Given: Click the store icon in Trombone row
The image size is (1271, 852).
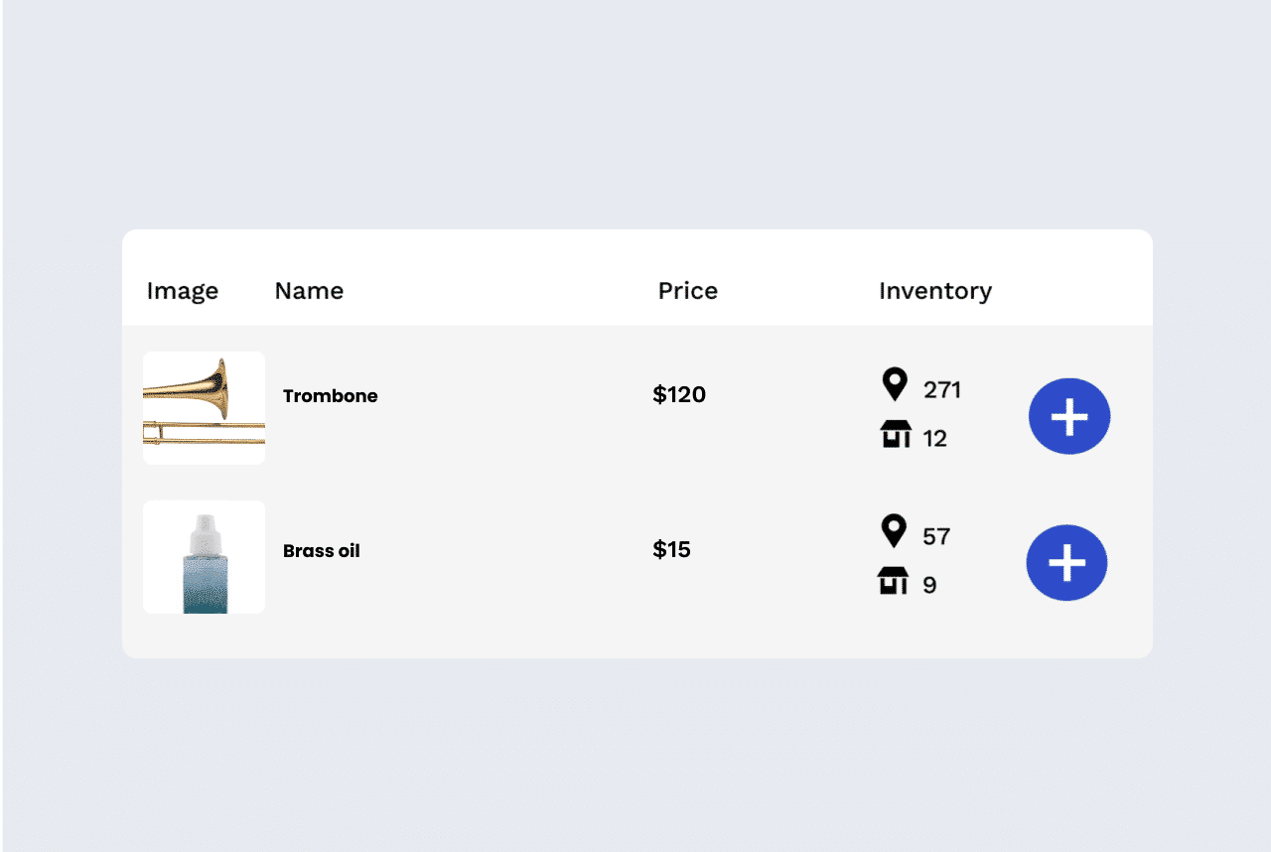Looking at the screenshot, I should point(896,434).
